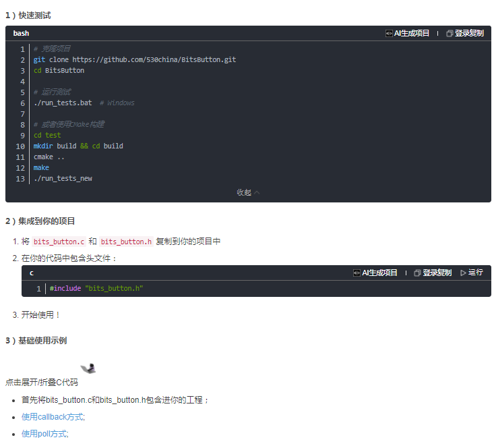494x446 pixels.
Task: Click the # 运行测试 comment line
Action: point(53,92)
